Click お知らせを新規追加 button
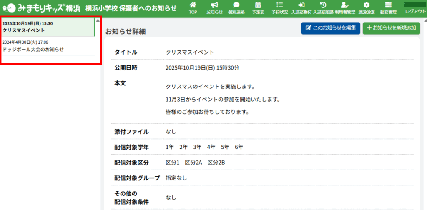427x210 pixels. 391,28
